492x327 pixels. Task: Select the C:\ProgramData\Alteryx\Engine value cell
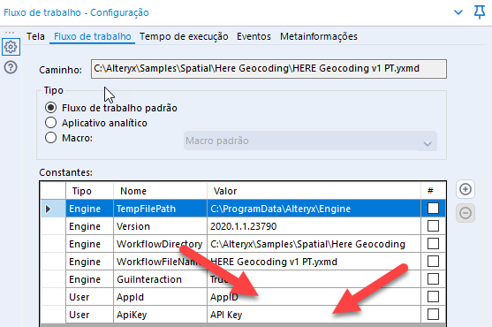(314, 209)
